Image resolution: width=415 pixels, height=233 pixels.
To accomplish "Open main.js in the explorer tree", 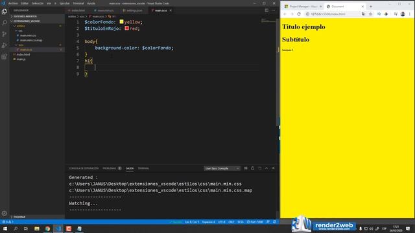I will click(21, 59).
